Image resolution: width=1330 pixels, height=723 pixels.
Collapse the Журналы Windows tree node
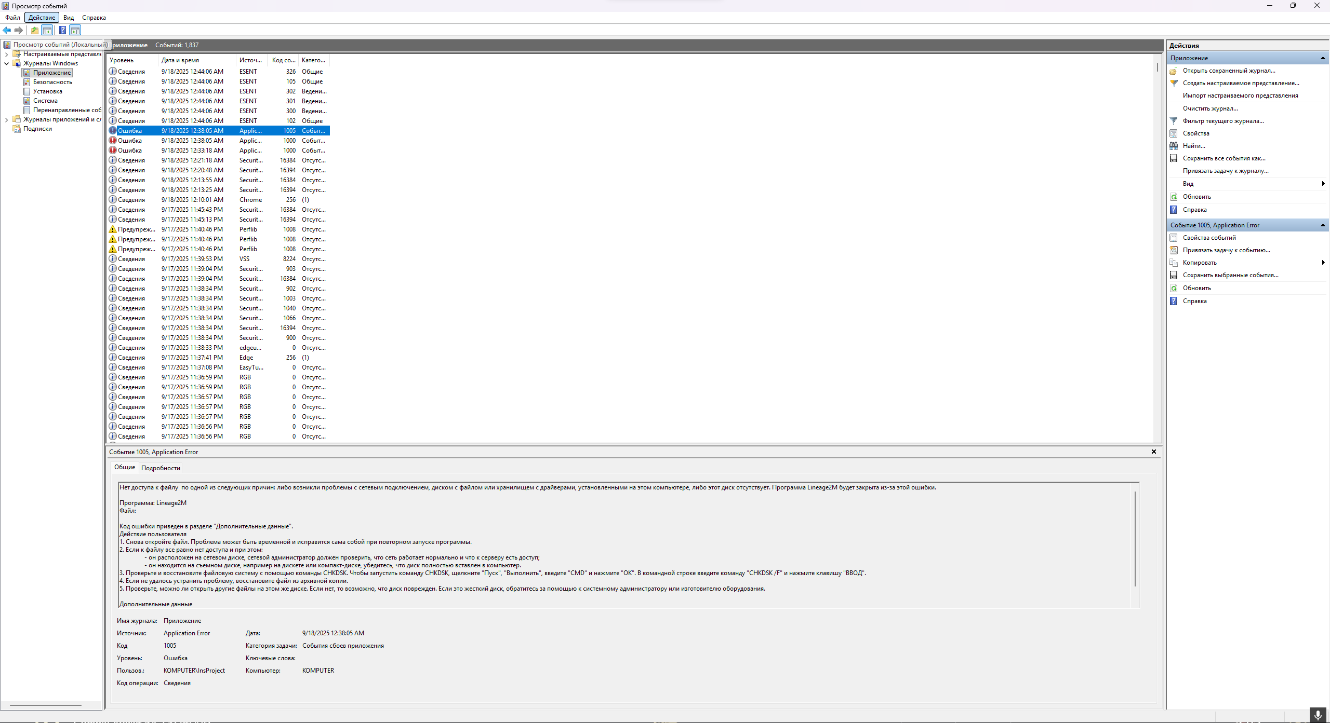click(x=6, y=63)
